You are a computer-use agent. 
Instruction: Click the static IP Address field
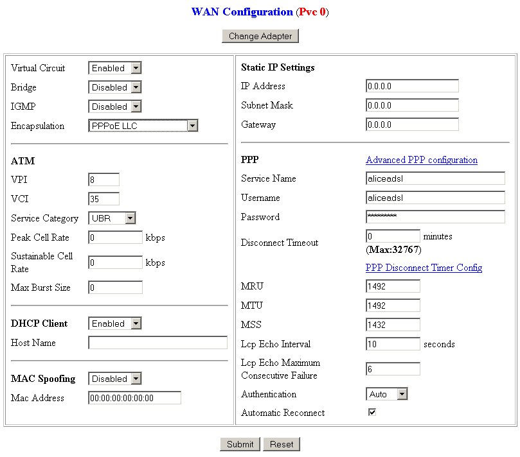pyautogui.click(x=412, y=86)
